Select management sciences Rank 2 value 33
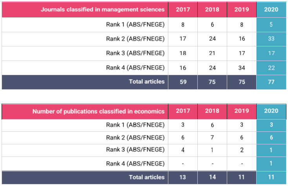 (x=271, y=39)
